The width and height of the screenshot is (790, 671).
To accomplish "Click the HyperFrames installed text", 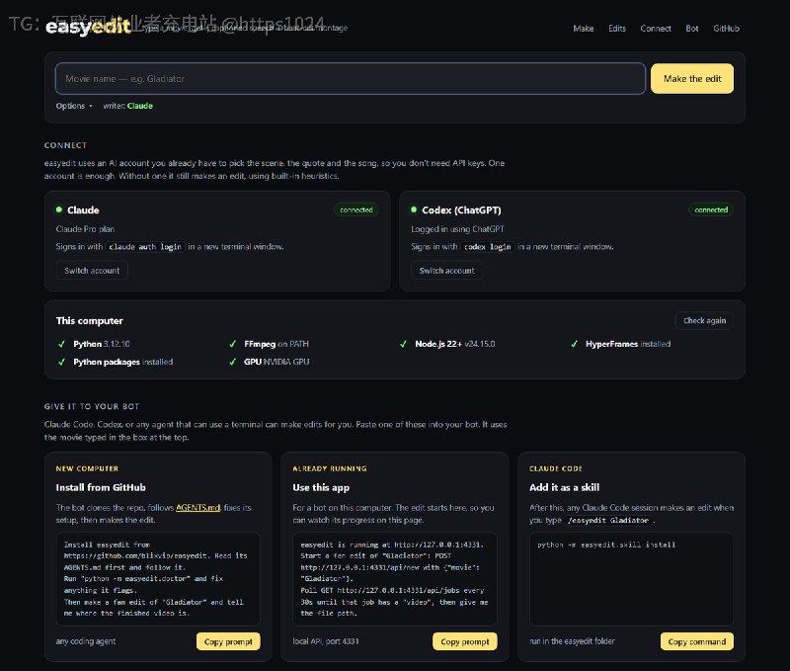I will 628,344.
